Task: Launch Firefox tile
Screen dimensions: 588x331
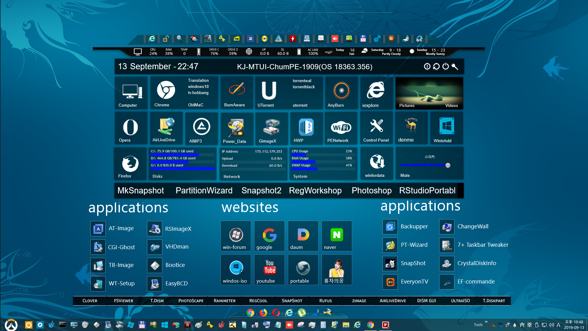Action: pyautogui.click(x=130, y=164)
